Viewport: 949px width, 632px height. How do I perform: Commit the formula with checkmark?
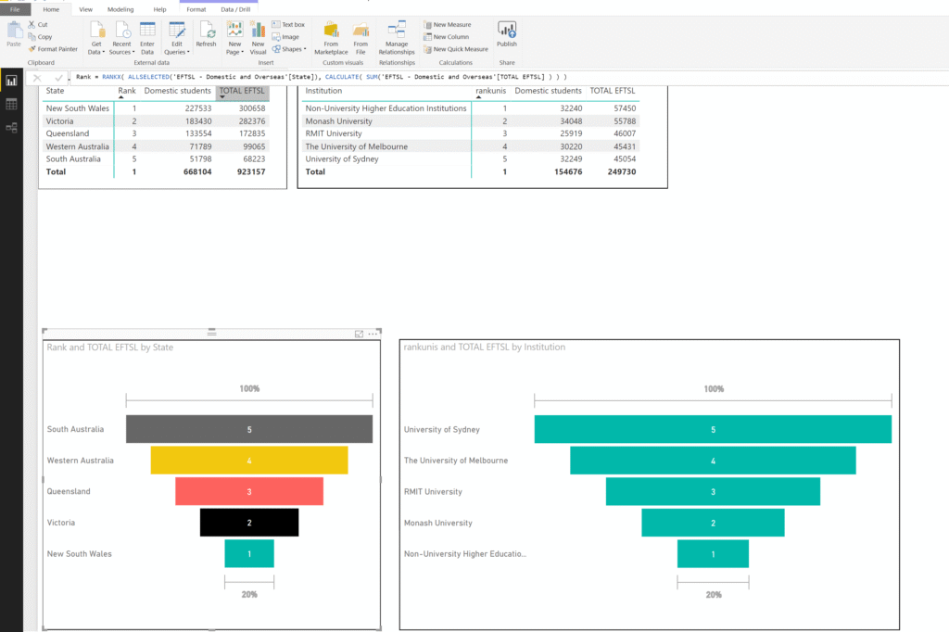pyautogui.click(x=58, y=78)
